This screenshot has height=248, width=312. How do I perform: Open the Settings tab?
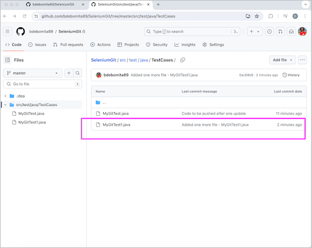pos(213,45)
